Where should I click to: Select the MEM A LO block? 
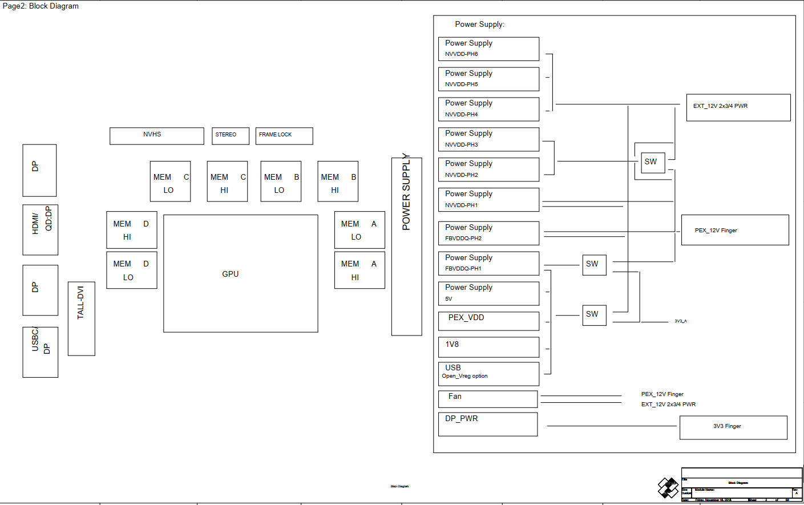tap(359, 229)
